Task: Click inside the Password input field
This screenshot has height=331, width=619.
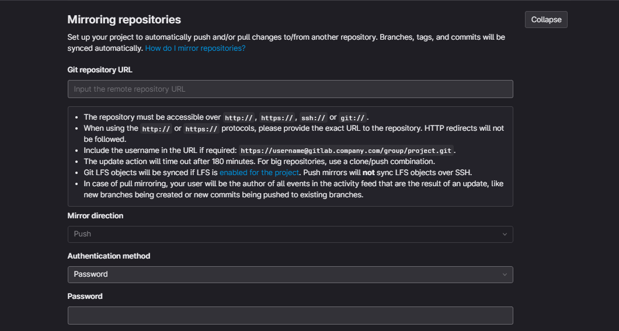Action: 290,315
